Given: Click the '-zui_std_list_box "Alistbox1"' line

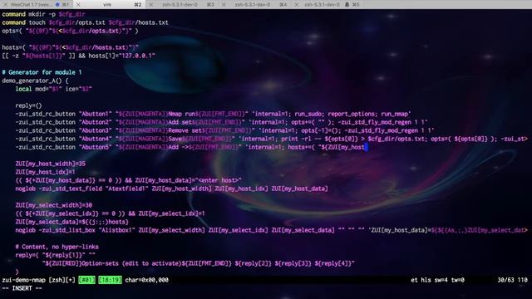Looking at the screenshot, I should pos(272,230).
